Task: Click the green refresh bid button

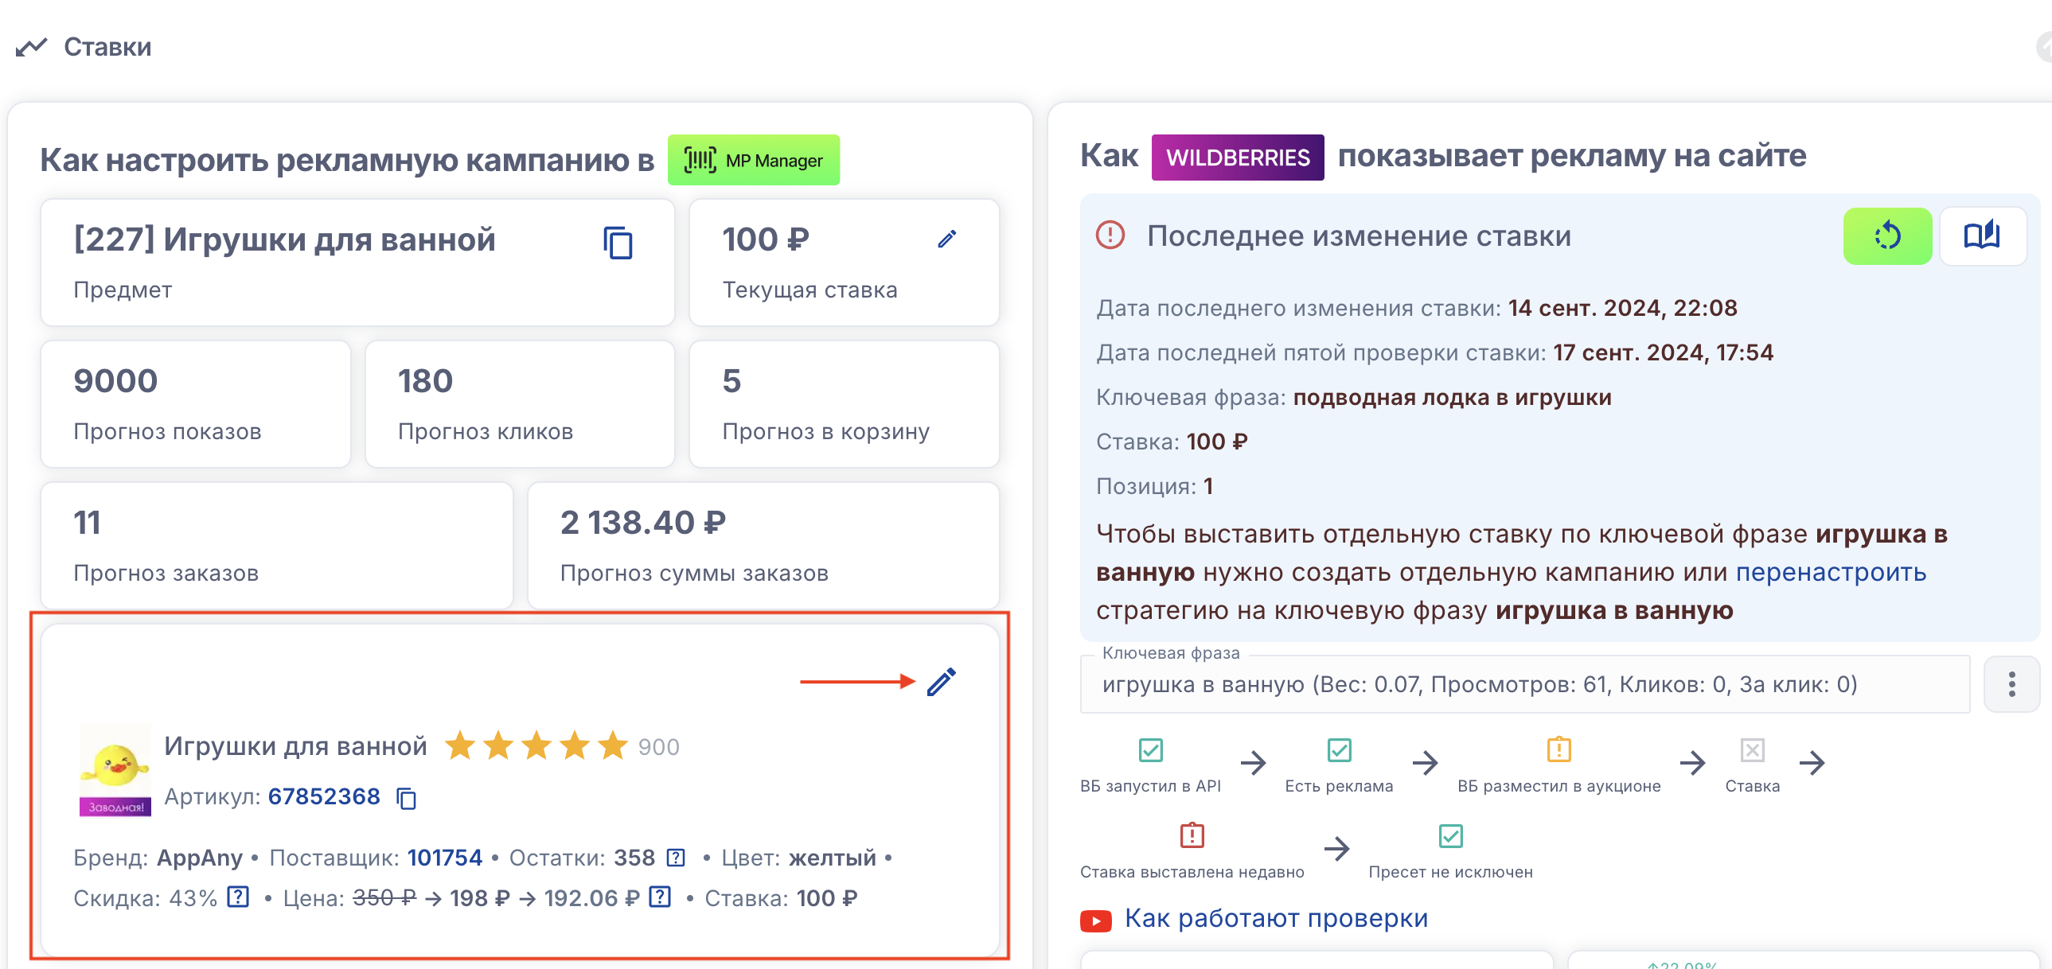Action: [1886, 235]
